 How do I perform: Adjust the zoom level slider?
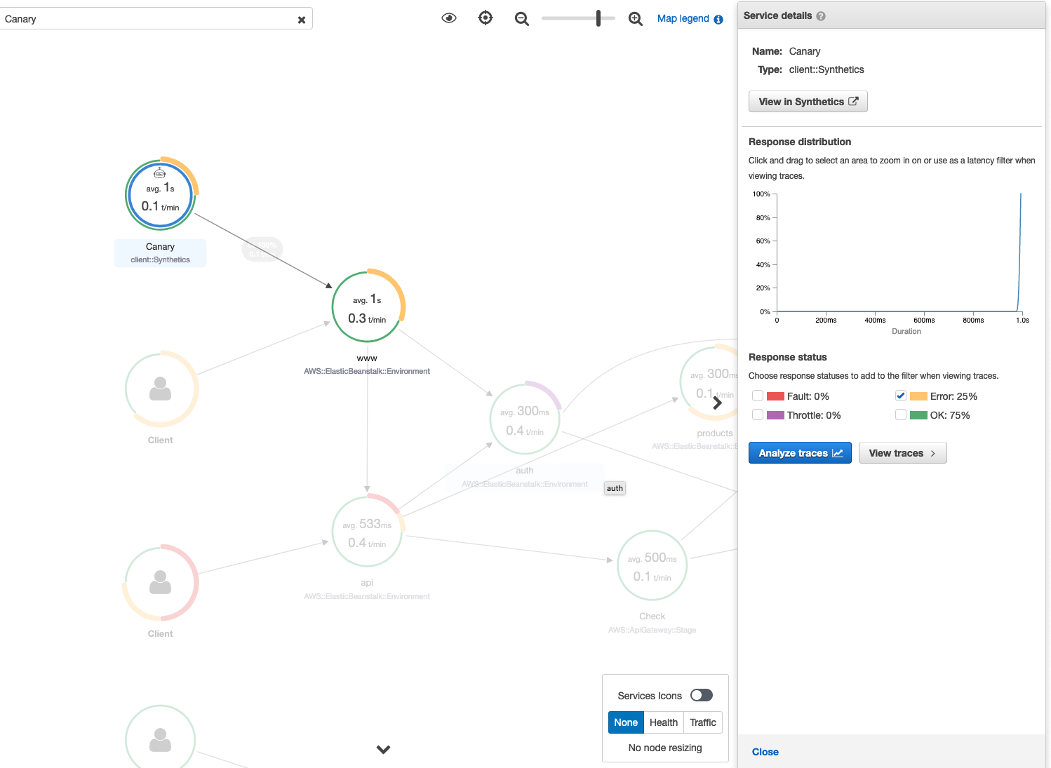tap(597, 18)
